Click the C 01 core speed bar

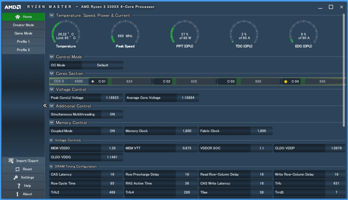pyautogui.click(x=129, y=82)
